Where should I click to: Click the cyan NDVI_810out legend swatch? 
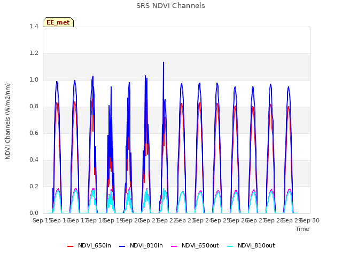(230, 246)
